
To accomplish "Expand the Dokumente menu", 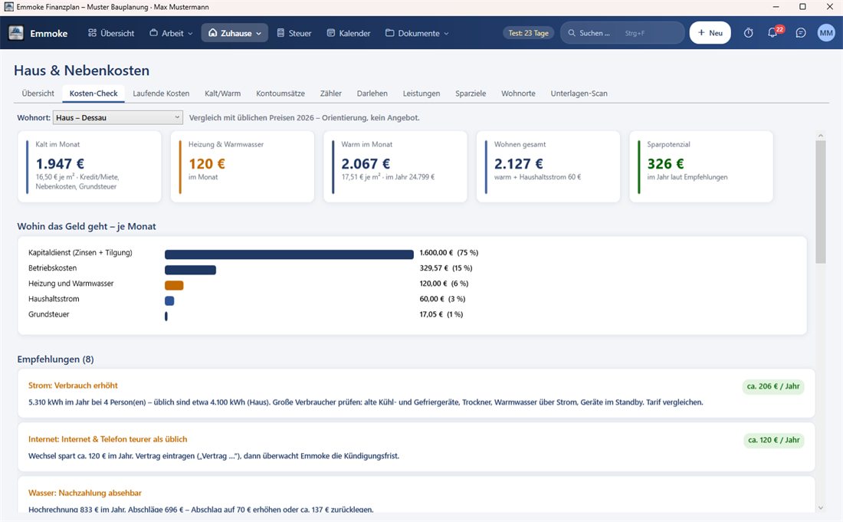I will pyautogui.click(x=417, y=33).
